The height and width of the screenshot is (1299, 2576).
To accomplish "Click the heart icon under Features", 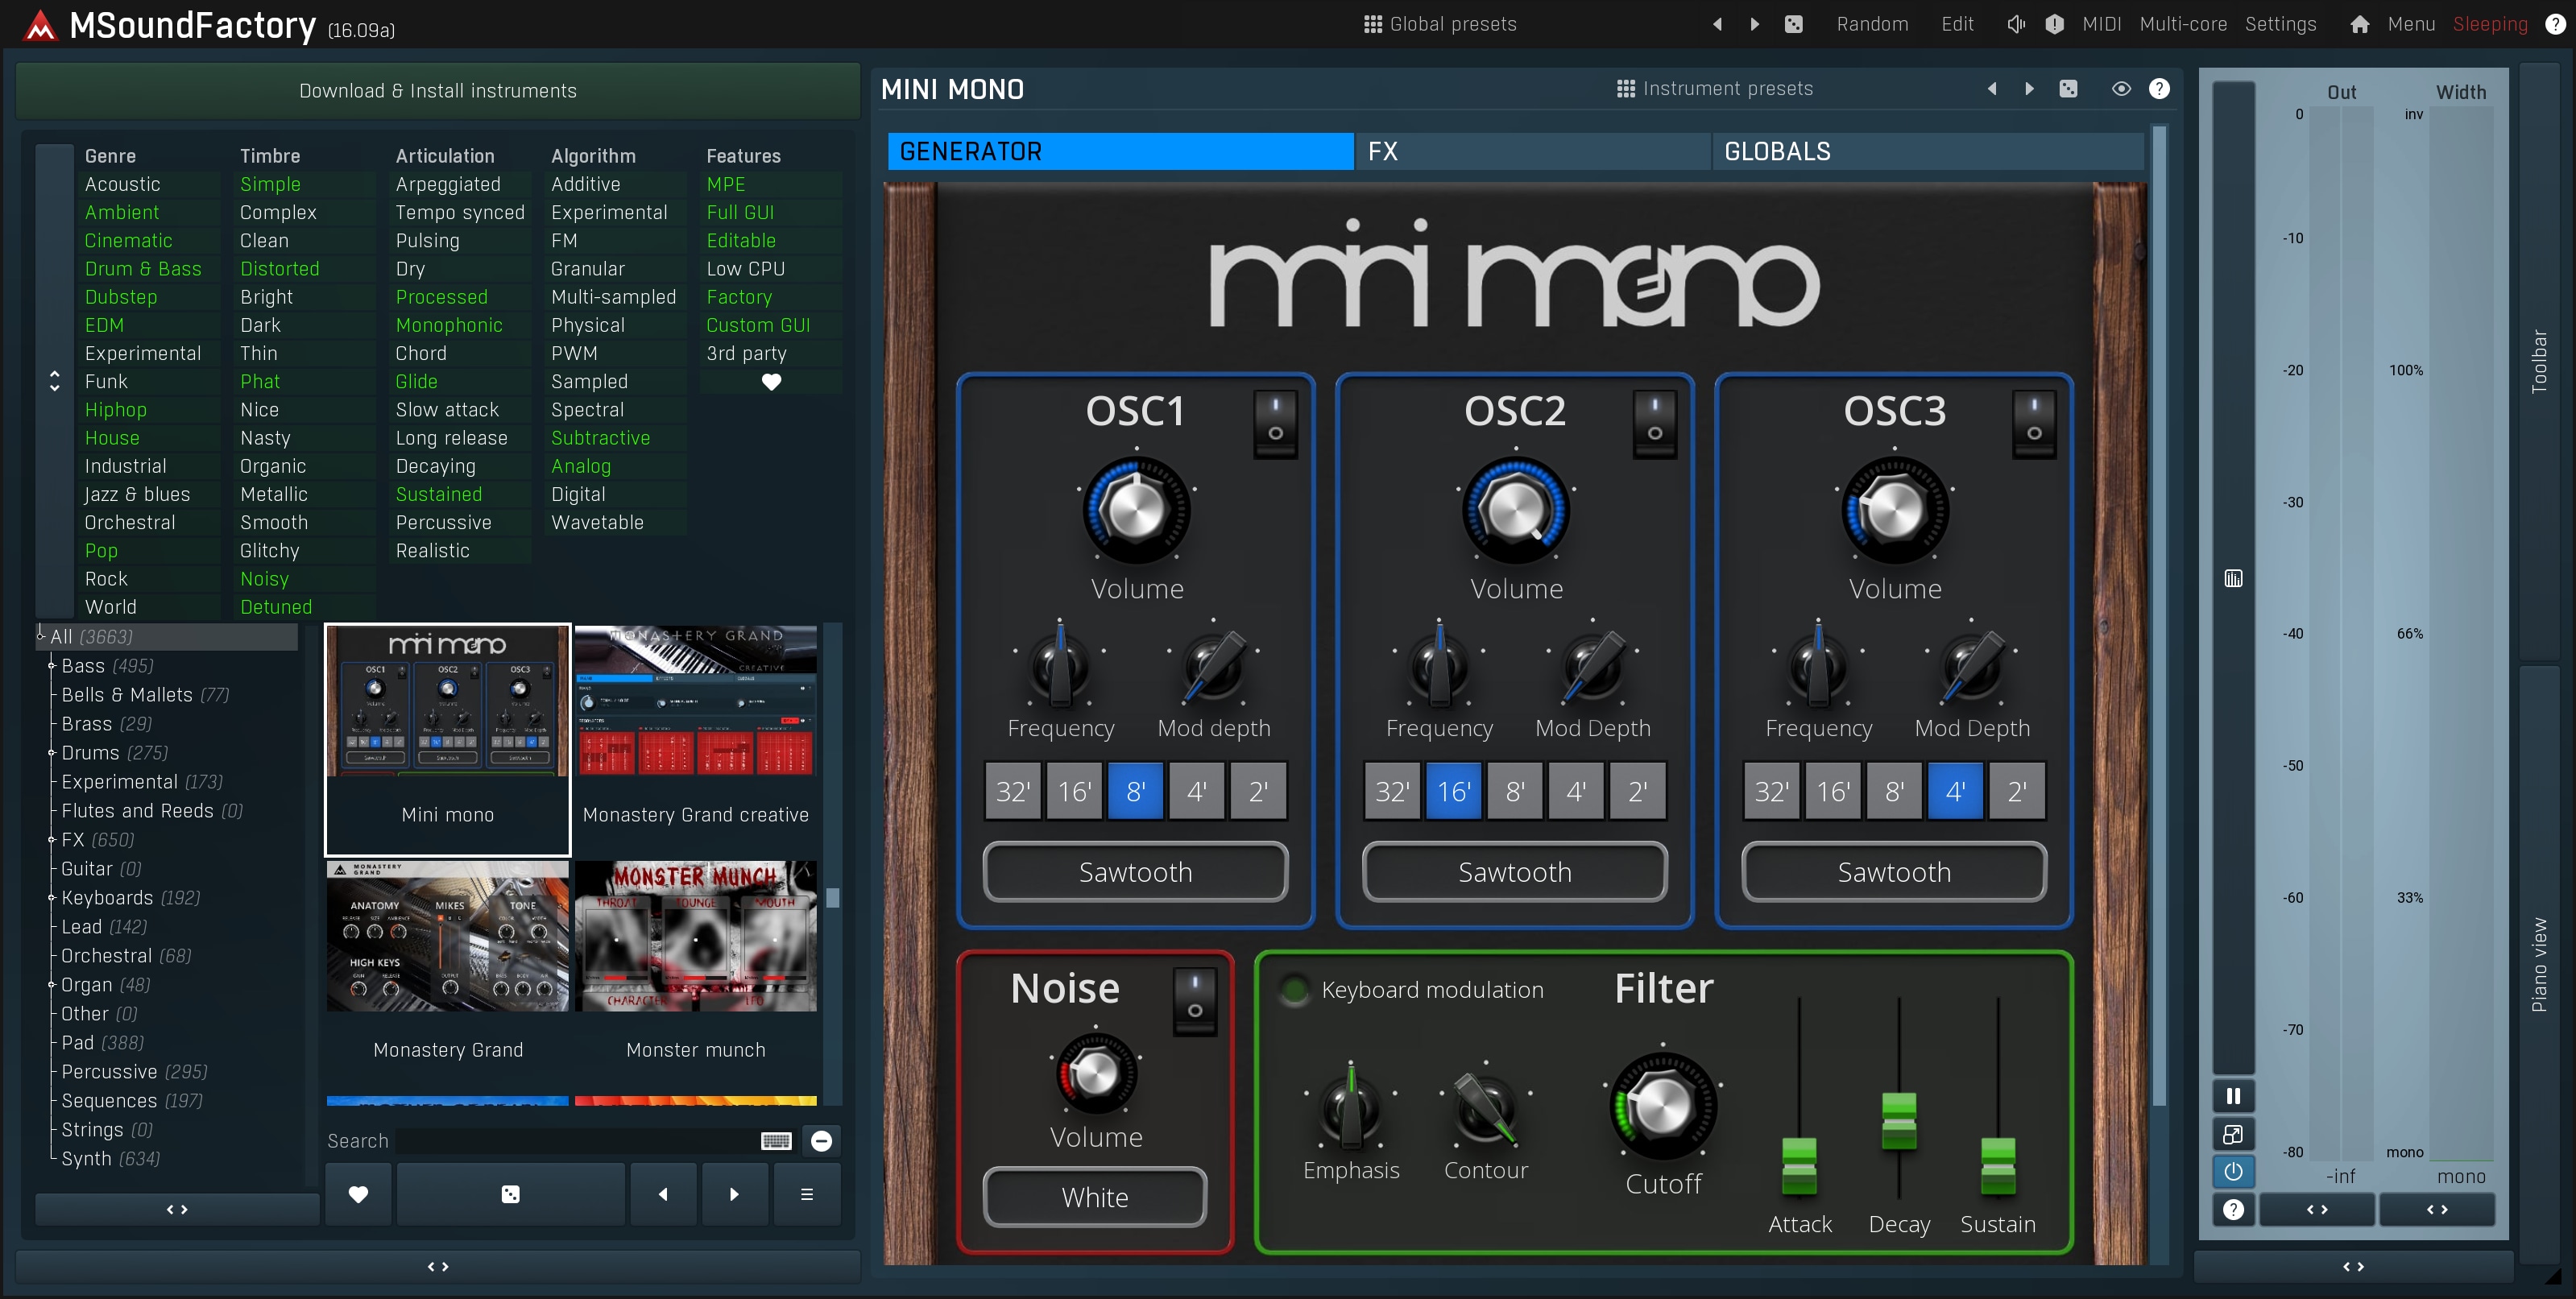I will [771, 382].
